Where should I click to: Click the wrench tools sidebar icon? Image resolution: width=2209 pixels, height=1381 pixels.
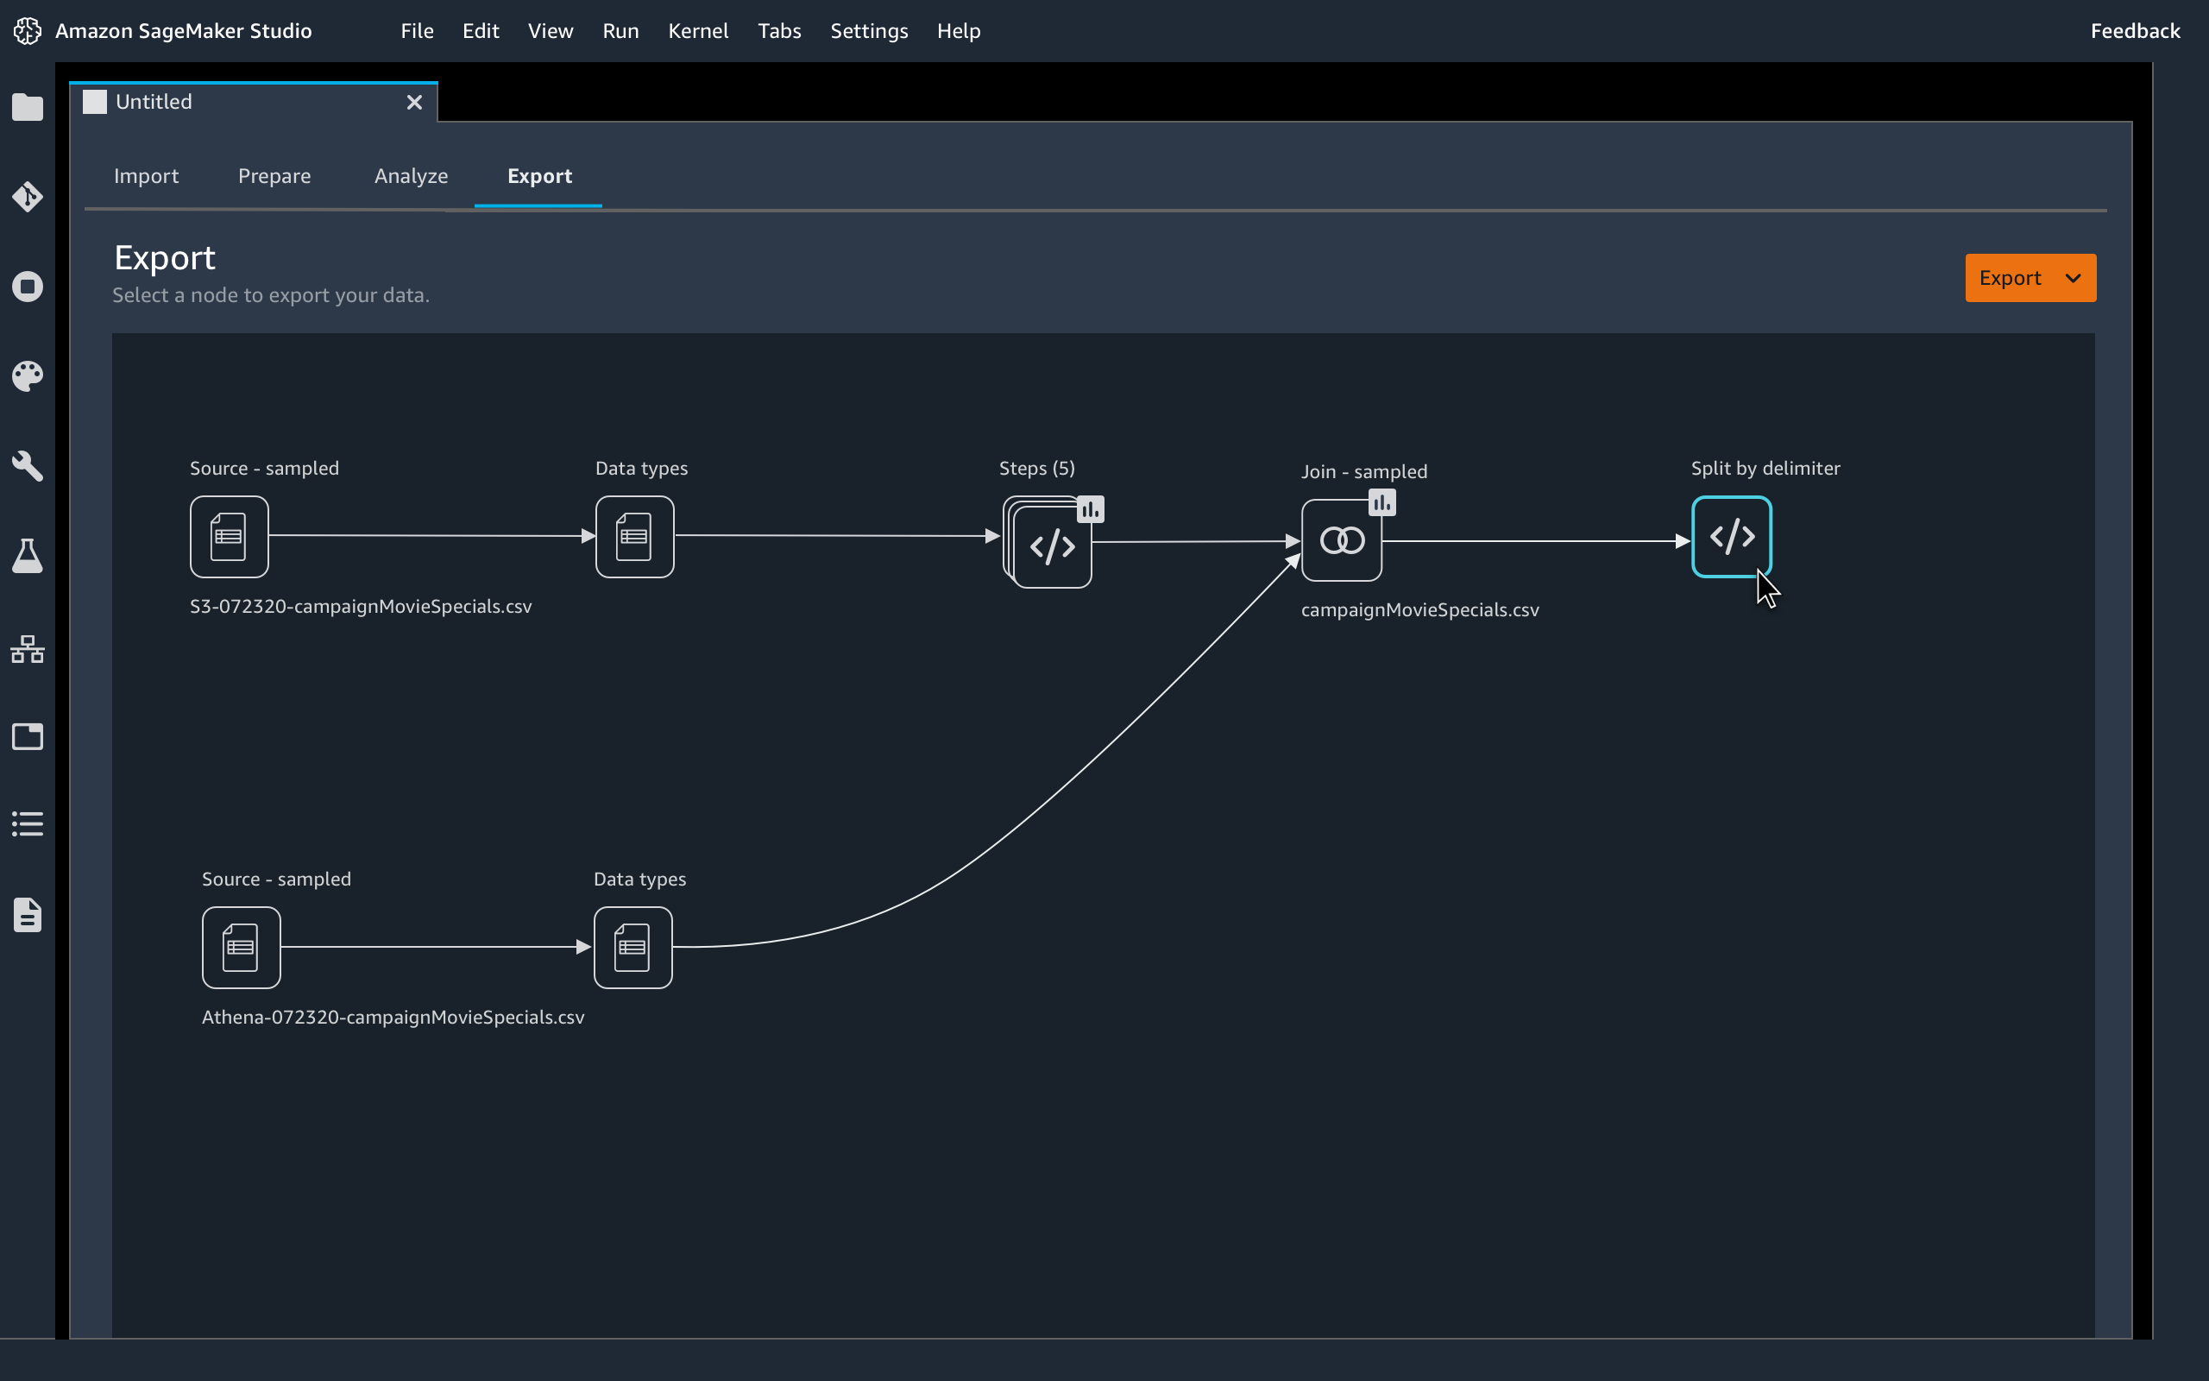click(x=28, y=466)
